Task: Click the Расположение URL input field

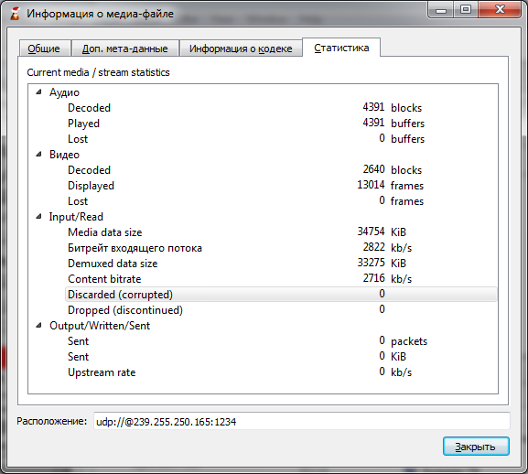Action: tap(301, 421)
